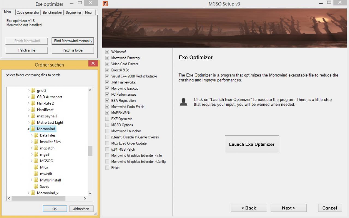The image size is (349, 218).
Task: Expand the mge3 folder node
Action: click(32, 154)
